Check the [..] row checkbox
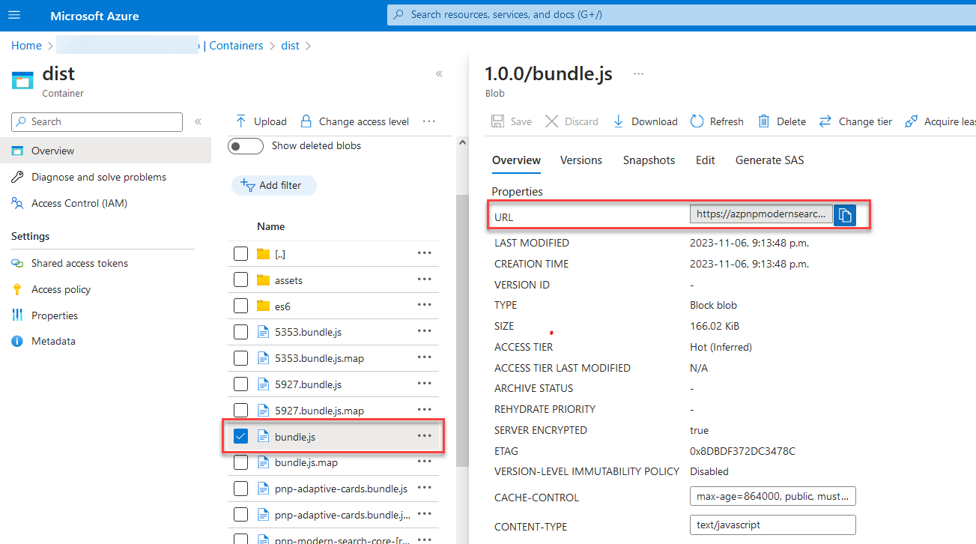Screen dimensions: 976x544 click(x=240, y=254)
